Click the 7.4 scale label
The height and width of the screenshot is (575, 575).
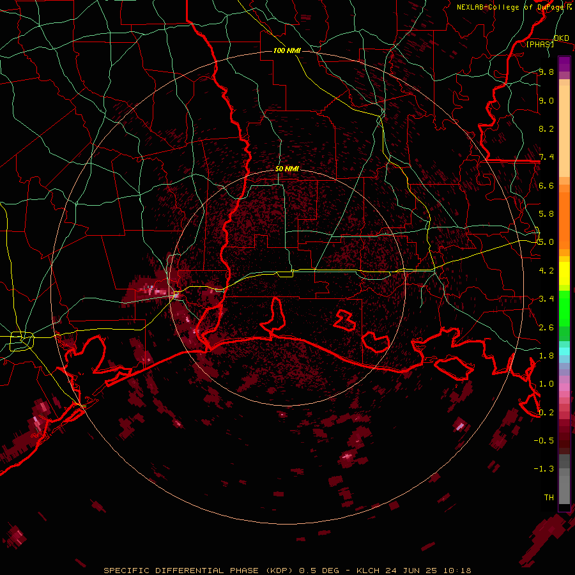pos(546,157)
